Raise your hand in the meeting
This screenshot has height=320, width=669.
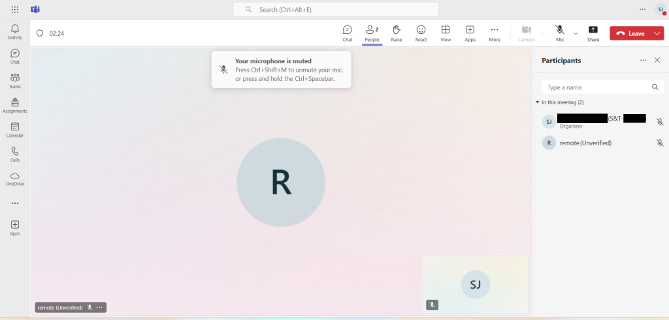click(x=397, y=33)
